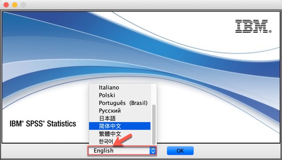Image resolution: width=282 pixels, height=160 pixels.
Task: Click the dropdown's blue up-down arrows
Action: [153, 151]
